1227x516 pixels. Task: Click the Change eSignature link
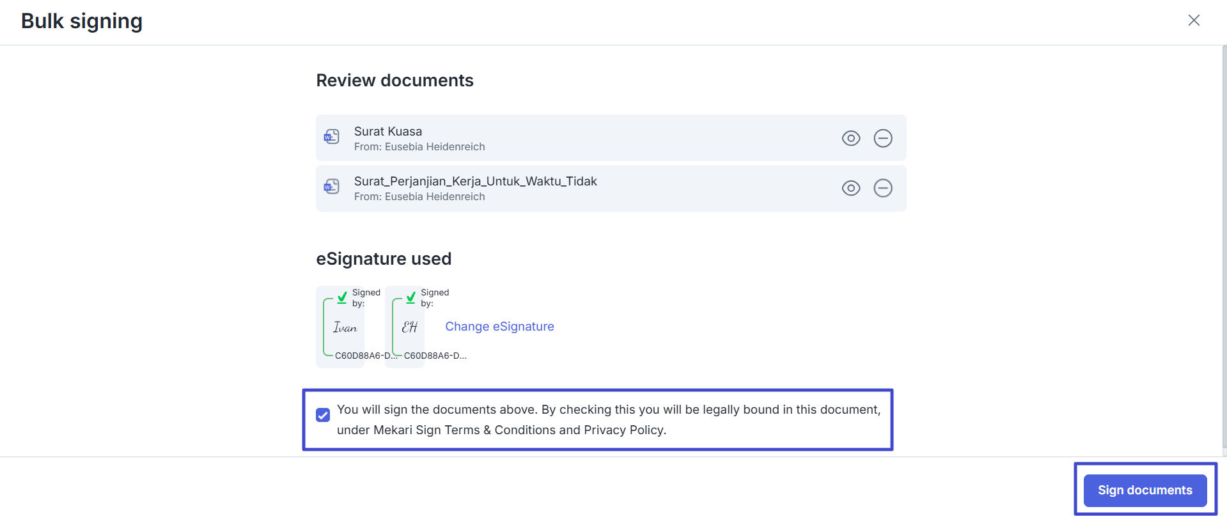(x=499, y=327)
